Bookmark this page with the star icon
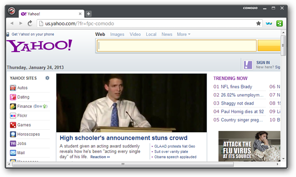This screenshot has width=296, height=177. click(259, 24)
